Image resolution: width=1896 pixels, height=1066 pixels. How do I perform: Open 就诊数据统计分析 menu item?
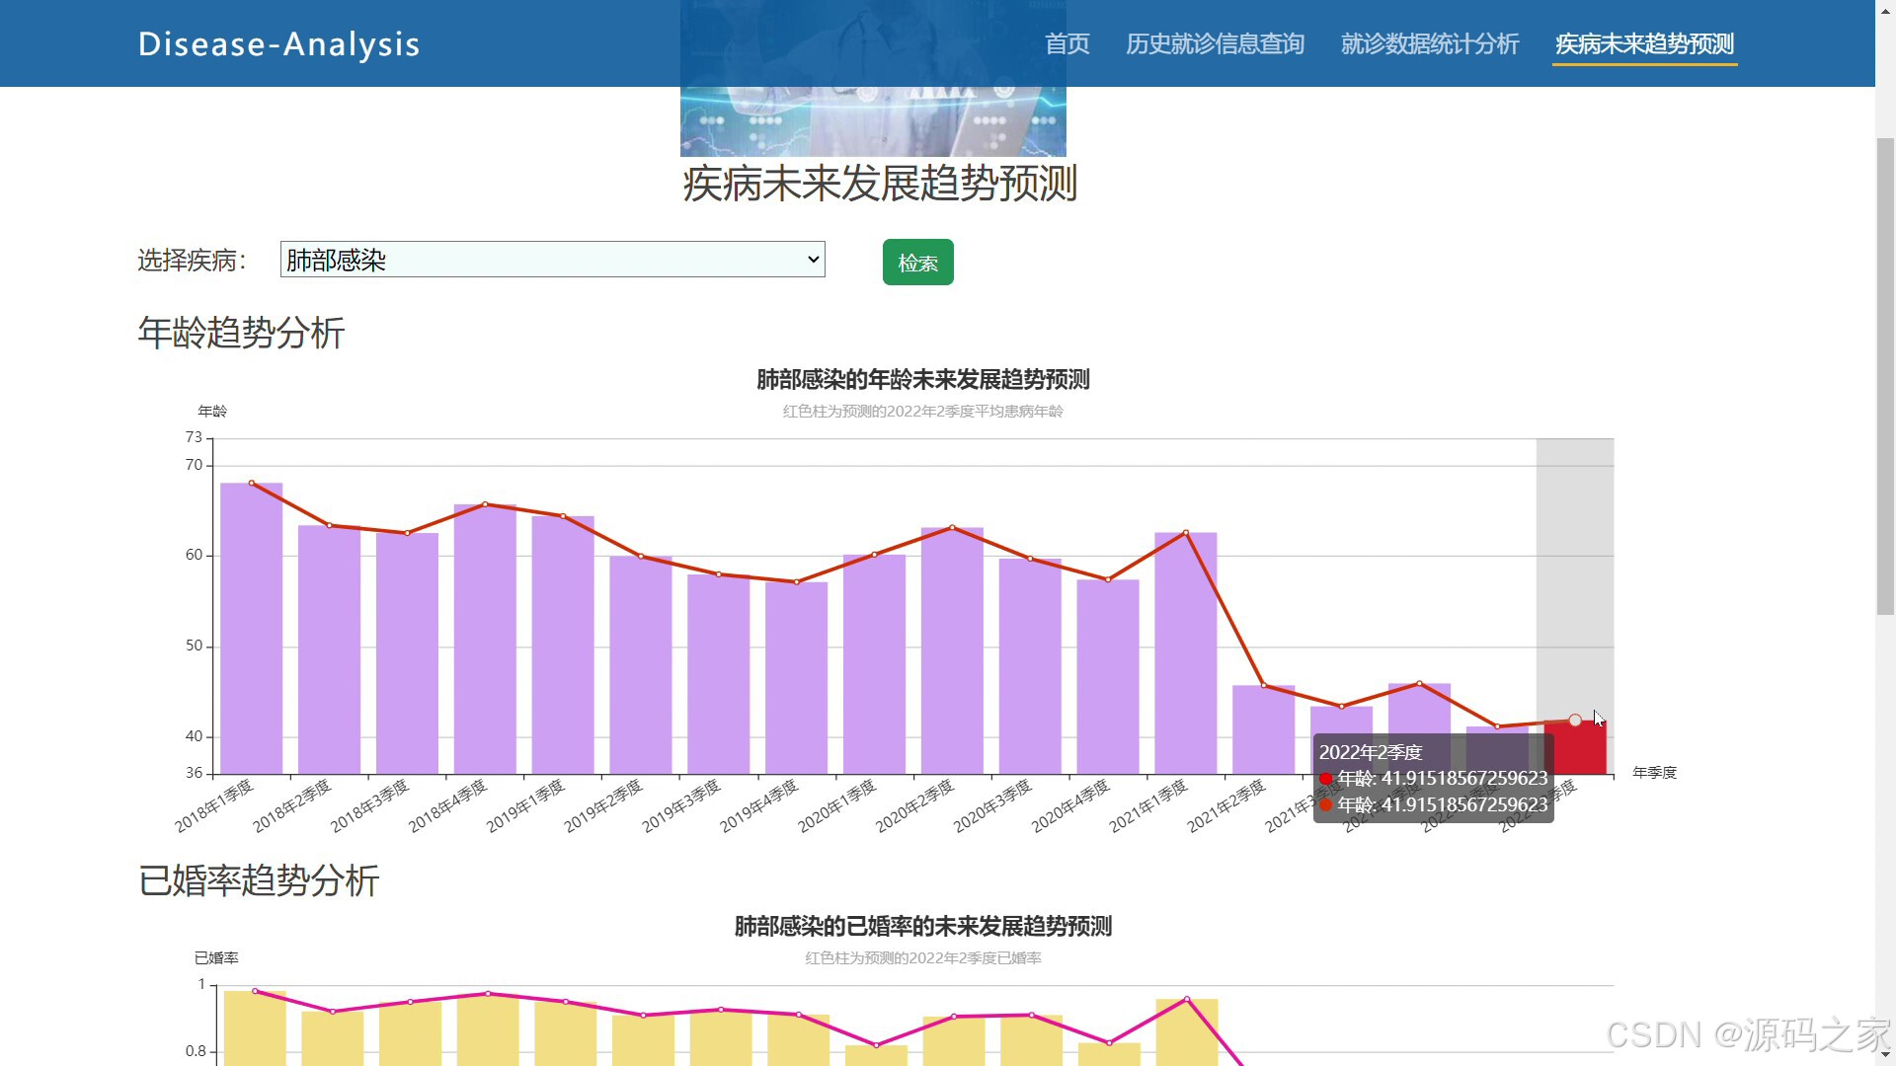1430,44
